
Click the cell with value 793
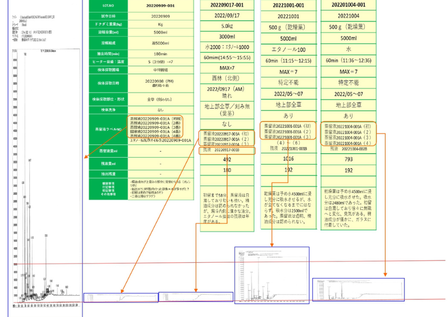tap(348, 159)
